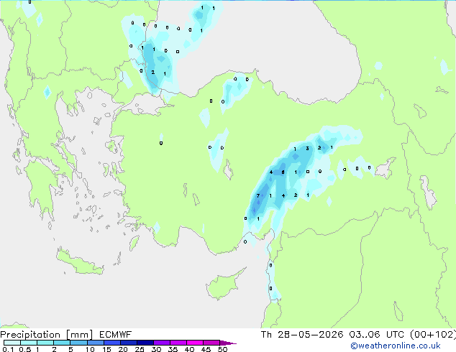Click the 'Th 28-05-2026 03..06 UTC' timestamp
Image resolution: width=456 pixels, height=352 pixels.
(332, 335)
